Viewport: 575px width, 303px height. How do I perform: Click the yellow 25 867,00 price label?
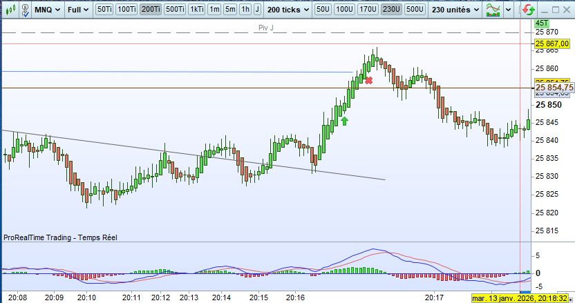(x=552, y=43)
